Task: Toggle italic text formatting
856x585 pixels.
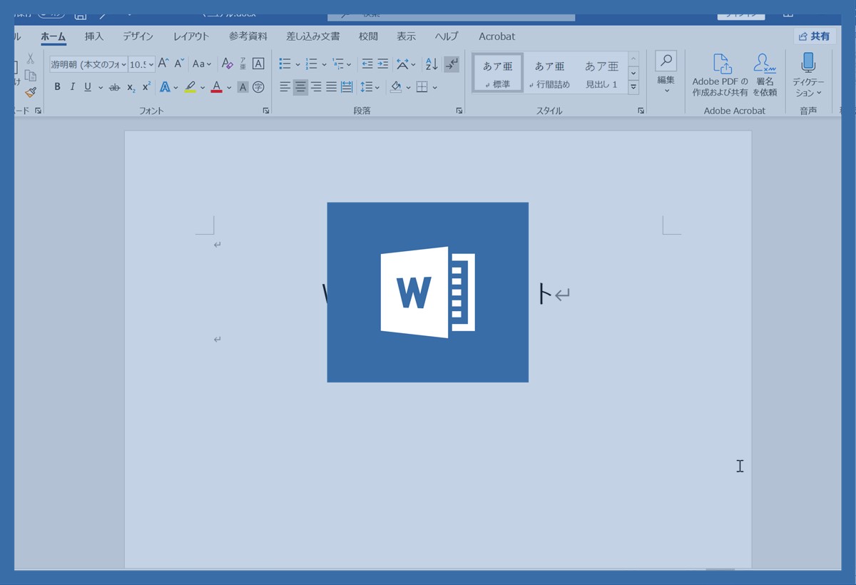Action: coord(72,87)
